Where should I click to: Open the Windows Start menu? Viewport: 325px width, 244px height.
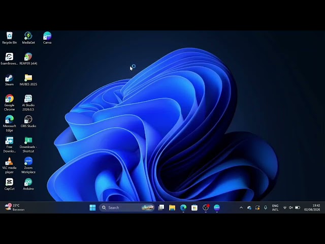(x=92, y=207)
